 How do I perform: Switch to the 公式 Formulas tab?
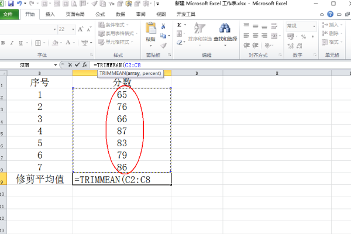100,14
